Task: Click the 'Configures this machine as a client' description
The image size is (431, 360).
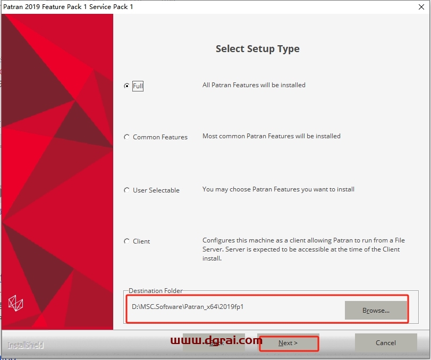Action: click(x=304, y=249)
